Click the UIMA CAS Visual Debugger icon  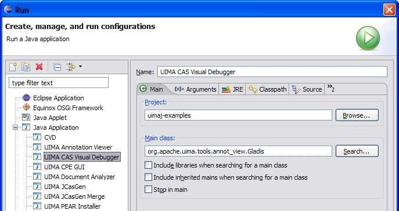coord(37,157)
